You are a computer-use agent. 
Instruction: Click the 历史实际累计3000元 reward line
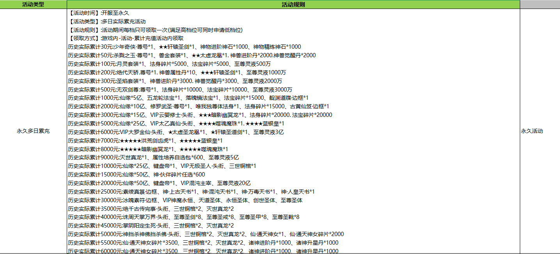coord(200,115)
